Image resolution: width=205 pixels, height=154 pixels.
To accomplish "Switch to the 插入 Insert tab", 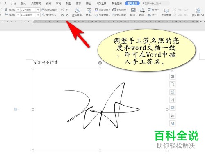I will click(23, 3).
